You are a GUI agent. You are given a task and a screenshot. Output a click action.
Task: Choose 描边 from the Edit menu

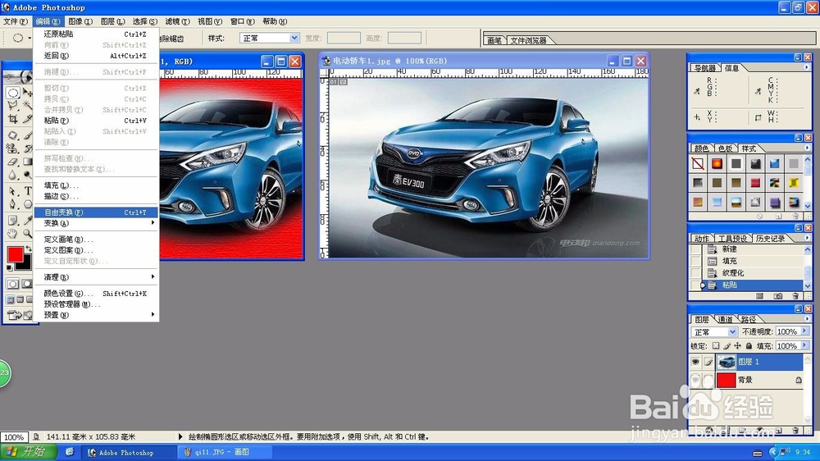(x=96, y=196)
